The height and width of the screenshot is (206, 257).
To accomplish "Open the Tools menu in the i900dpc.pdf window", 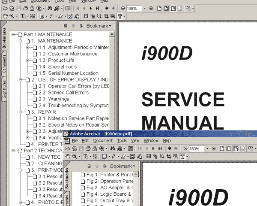I will pos(122,141).
